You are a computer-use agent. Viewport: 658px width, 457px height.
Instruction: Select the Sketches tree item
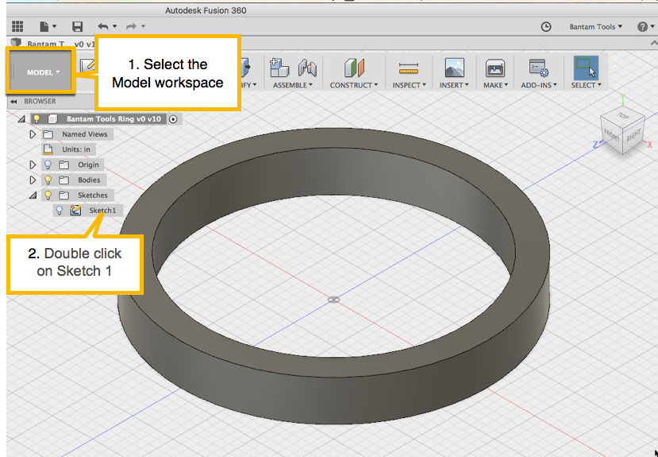point(92,195)
